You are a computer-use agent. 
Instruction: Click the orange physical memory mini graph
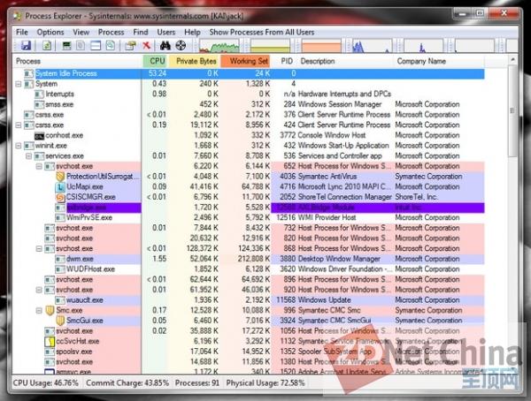pos(321,46)
